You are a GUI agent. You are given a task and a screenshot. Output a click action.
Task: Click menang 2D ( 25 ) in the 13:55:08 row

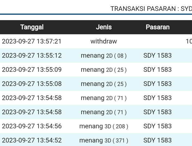[x=104, y=84]
